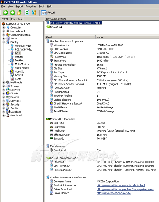Expand the Benchmark tree node
The height and width of the screenshot is (202, 159).
(x=3, y=115)
